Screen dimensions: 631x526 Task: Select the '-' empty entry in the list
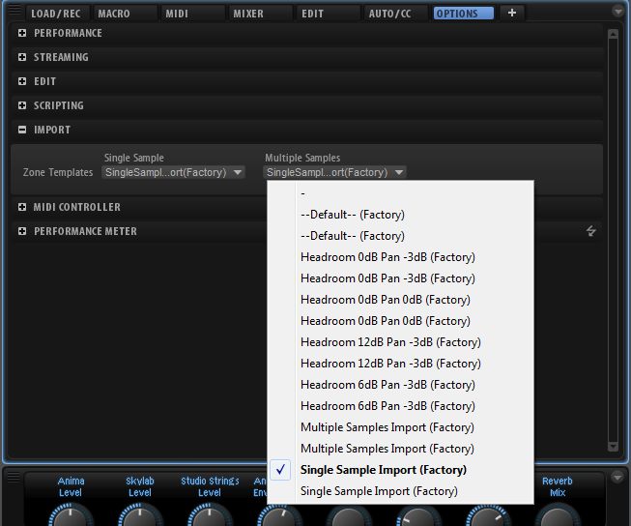400,193
